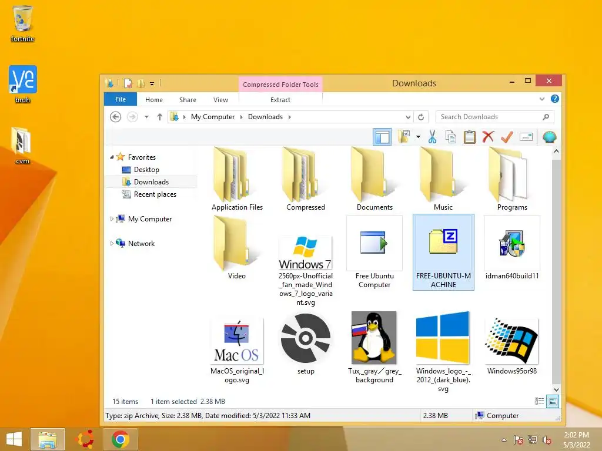
Task: Show hidden system tray icons
Action: pos(504,440)
